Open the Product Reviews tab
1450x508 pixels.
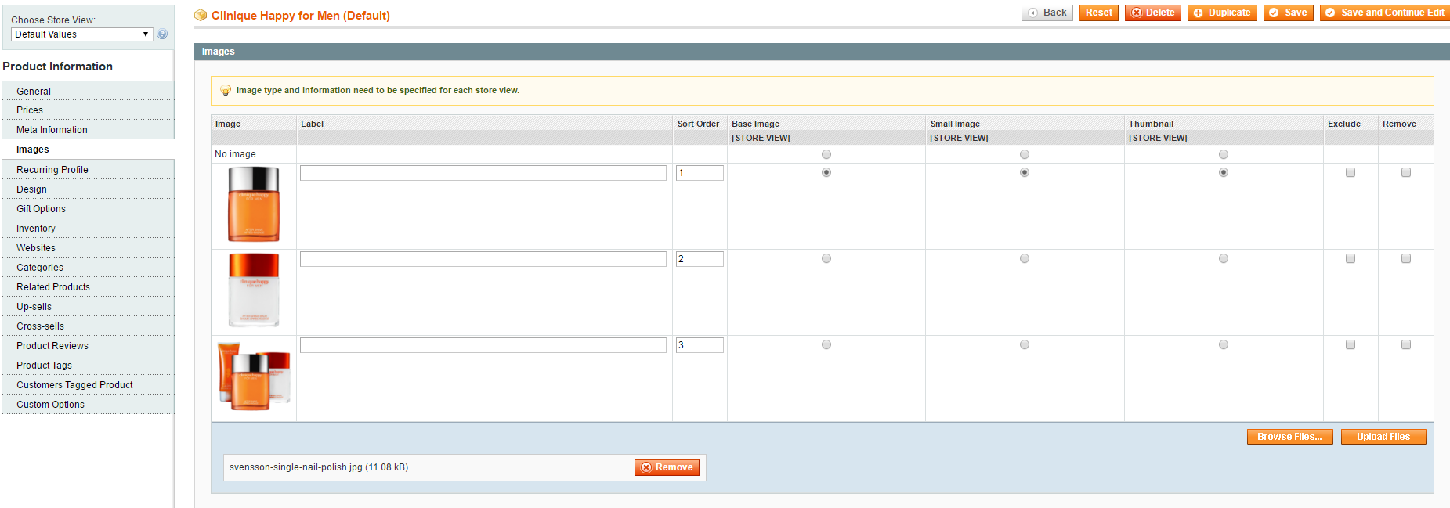[88, 345]
